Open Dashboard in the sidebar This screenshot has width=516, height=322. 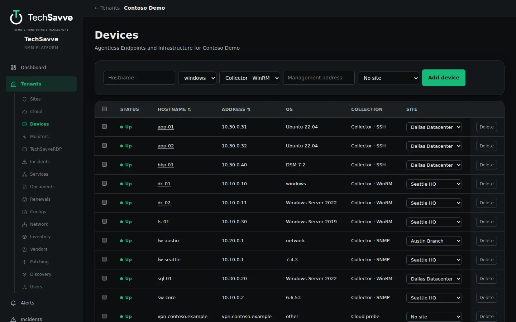[41, 68]
